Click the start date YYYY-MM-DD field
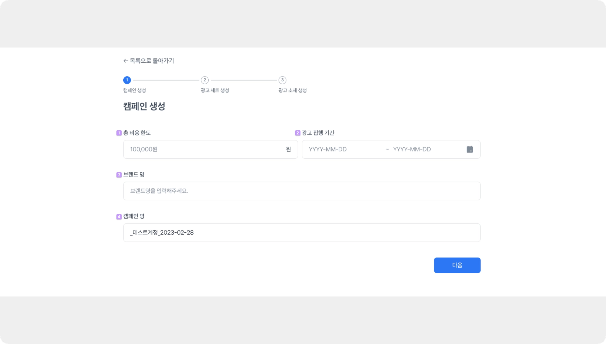This screenshot has width=606, height=344. pyautogui.click(x=343, y=149)
